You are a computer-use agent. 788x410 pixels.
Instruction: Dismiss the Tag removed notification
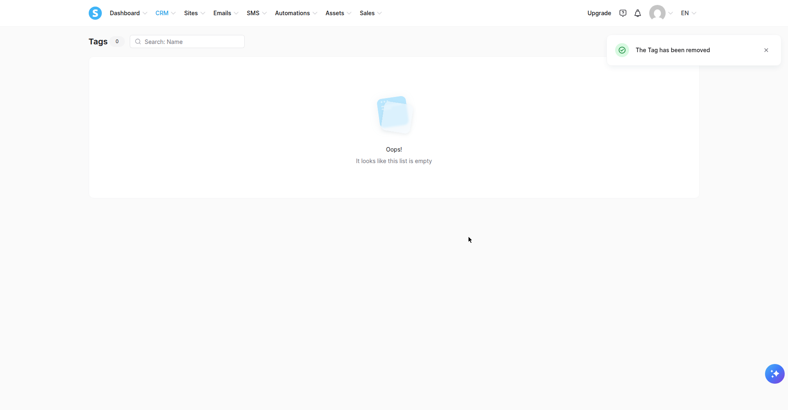click(x=766, y=50)
